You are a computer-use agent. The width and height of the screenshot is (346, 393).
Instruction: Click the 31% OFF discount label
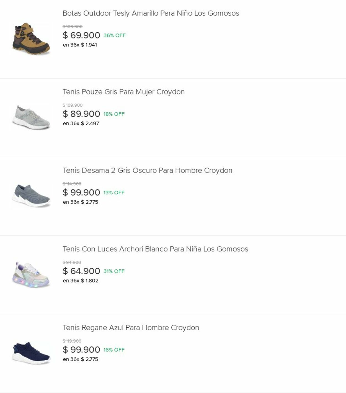(114, 271)
